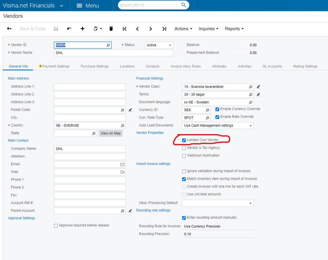Click the open-link icon in Web field

coord(122,172)
